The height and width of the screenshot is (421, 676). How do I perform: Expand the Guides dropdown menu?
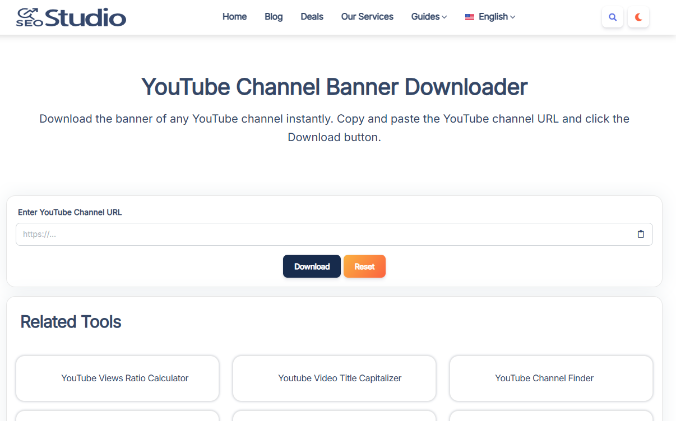coord(429,17)
